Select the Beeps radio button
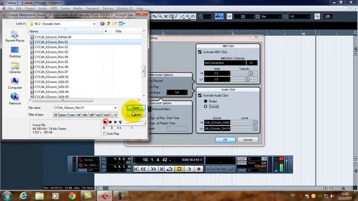 205,101
